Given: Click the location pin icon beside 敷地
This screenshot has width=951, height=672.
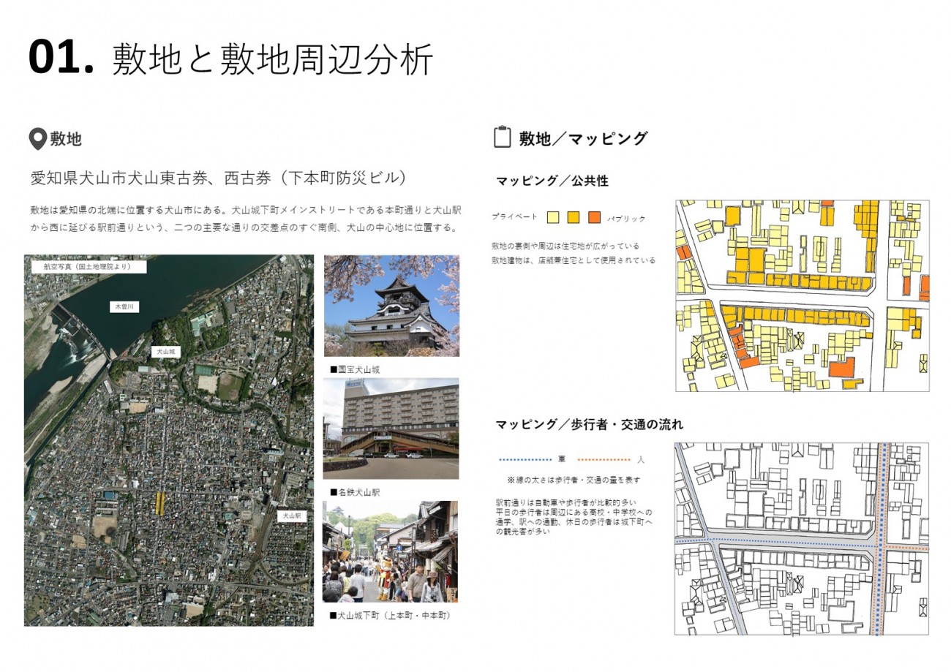Looking at the screenshot, I should (x=37, y=139).
